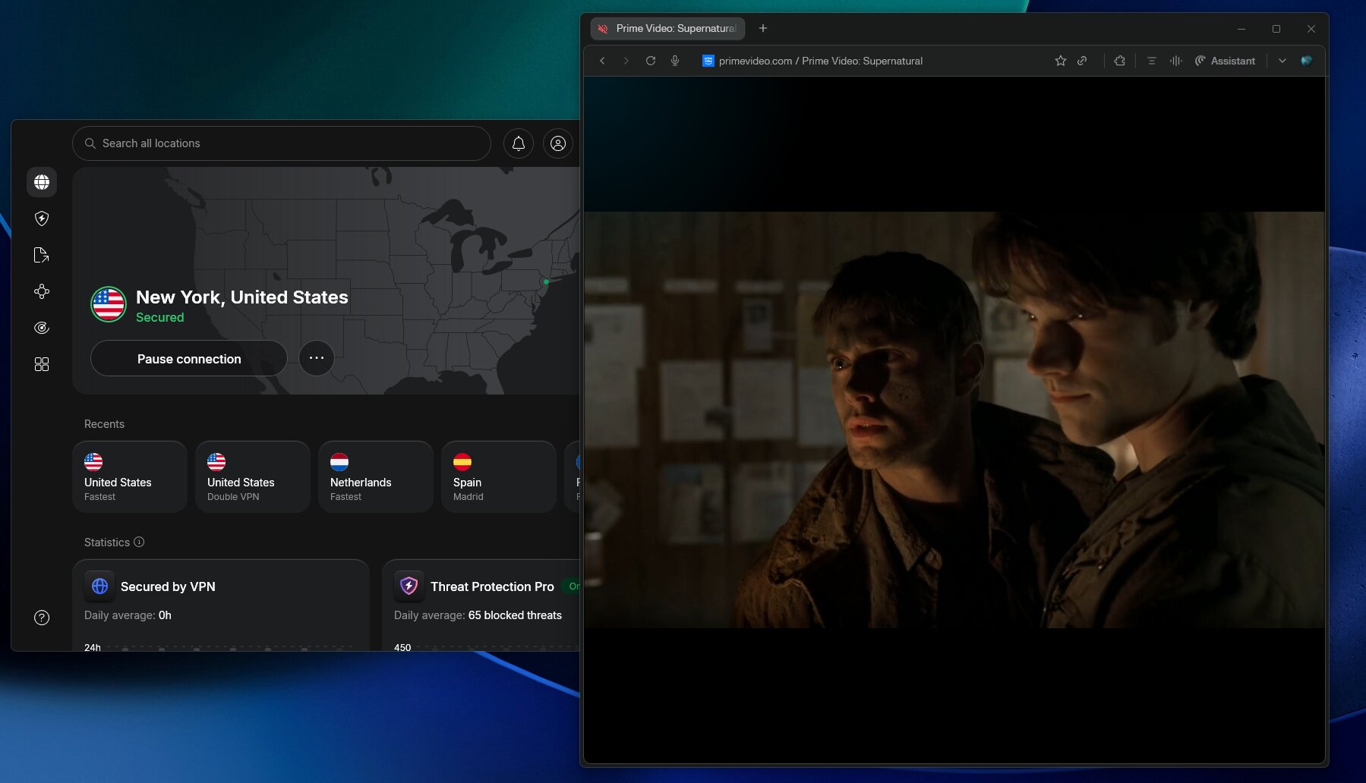Click the primevideo.com address bar
The width and height of the screenshot is (1366, 783).
(820, 61)
